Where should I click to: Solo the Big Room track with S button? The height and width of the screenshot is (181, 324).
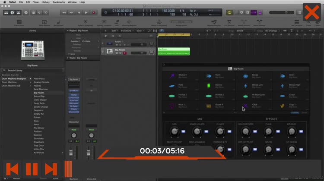120,53
